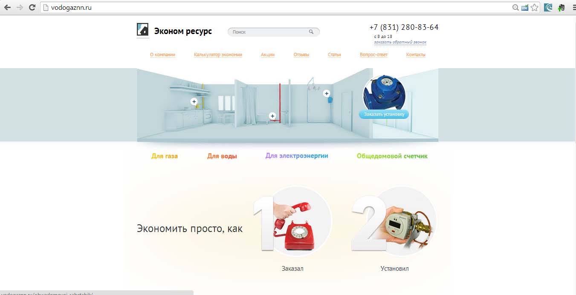Click the red telephone step 1 image

tap(298, 221)
